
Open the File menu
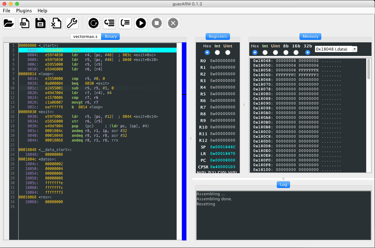tap(6, 11)
